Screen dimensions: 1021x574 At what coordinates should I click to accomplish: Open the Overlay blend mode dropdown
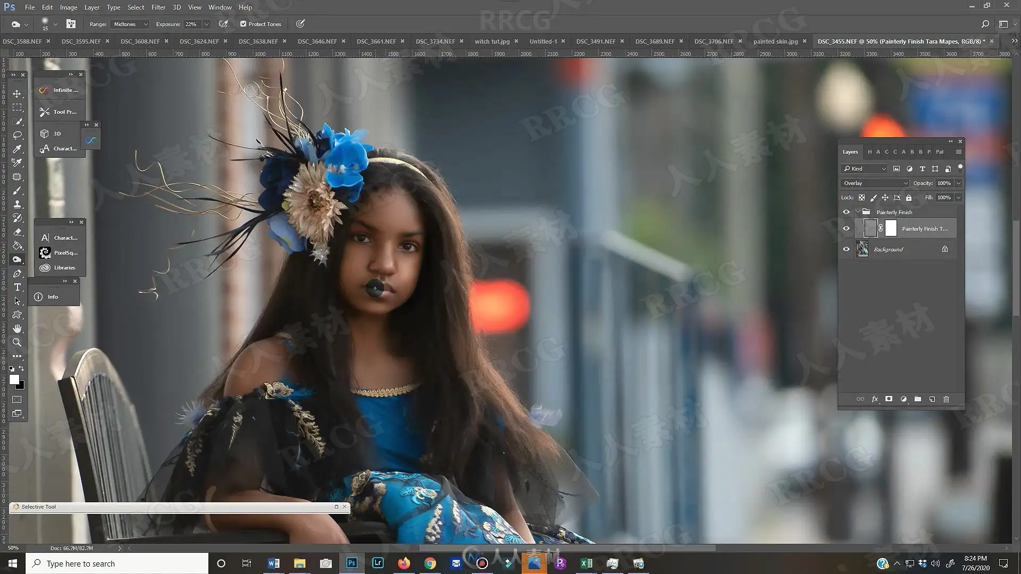[875, 183]
